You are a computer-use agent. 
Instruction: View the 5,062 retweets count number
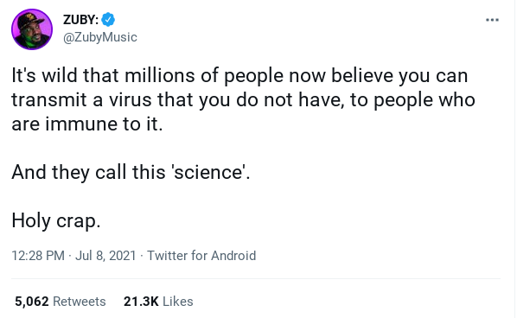[x=32, y=302]
